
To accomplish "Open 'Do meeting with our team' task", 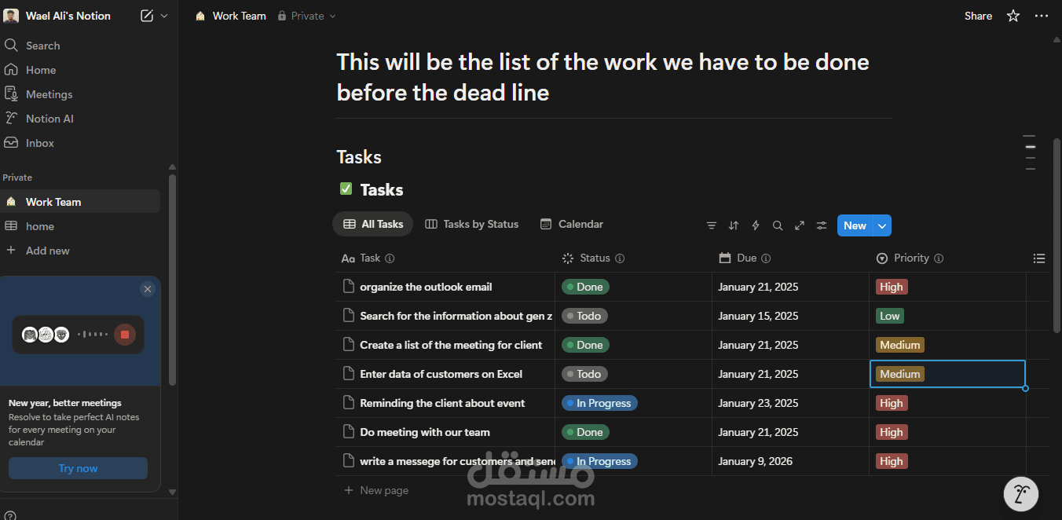I will point(425,432).
